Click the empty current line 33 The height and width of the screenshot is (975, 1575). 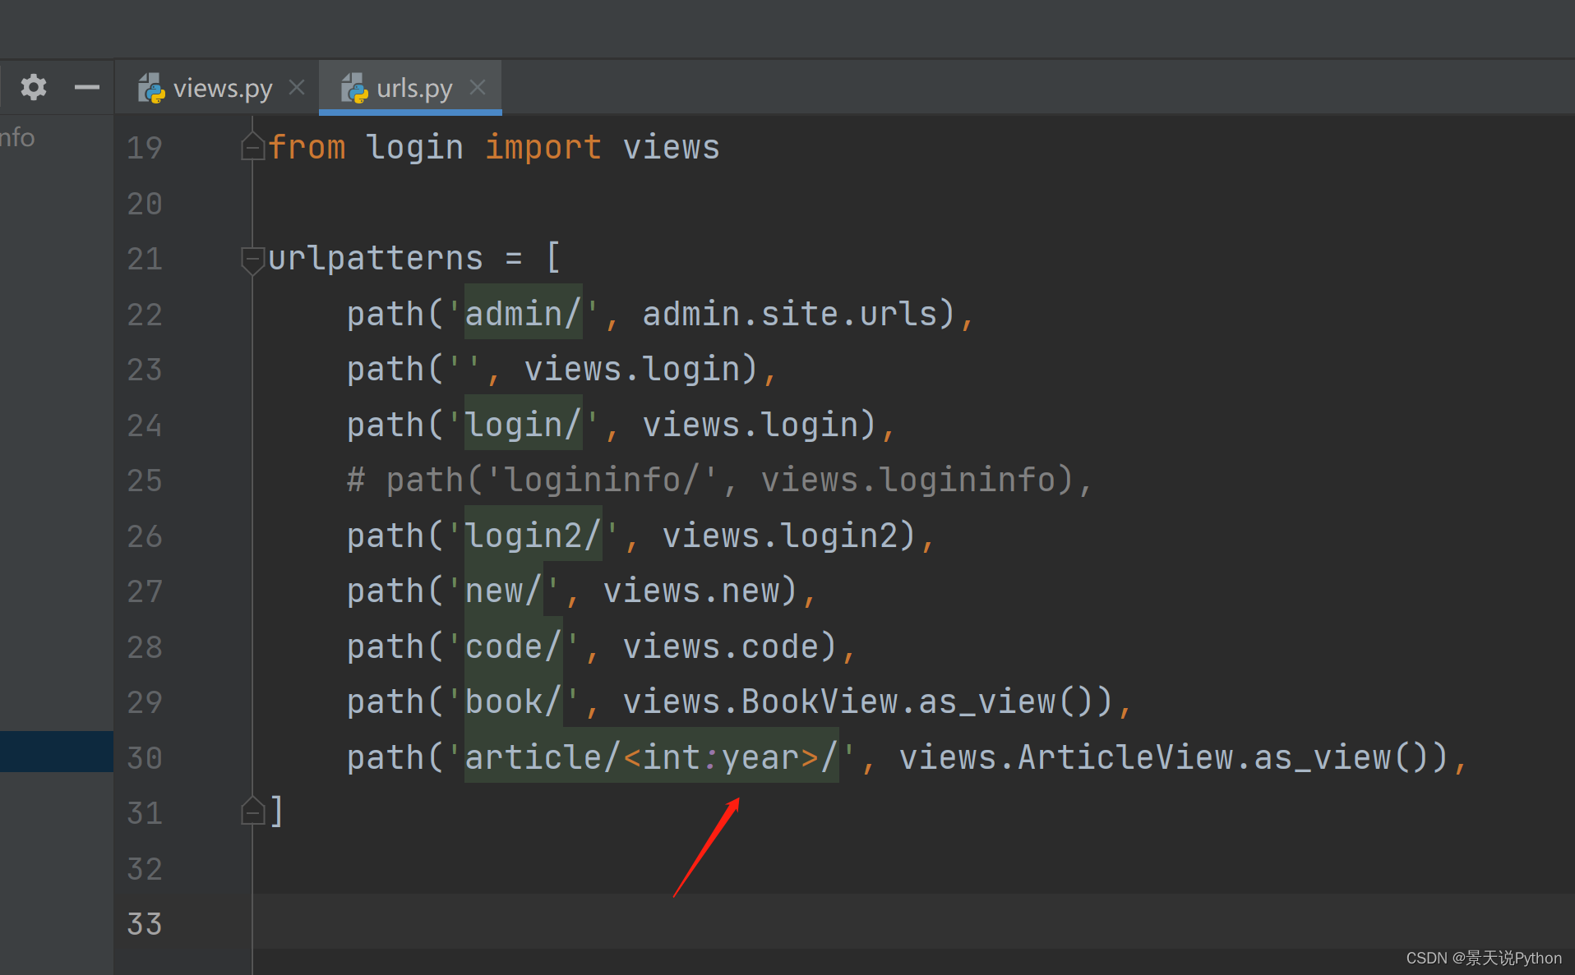coord(912,922)
